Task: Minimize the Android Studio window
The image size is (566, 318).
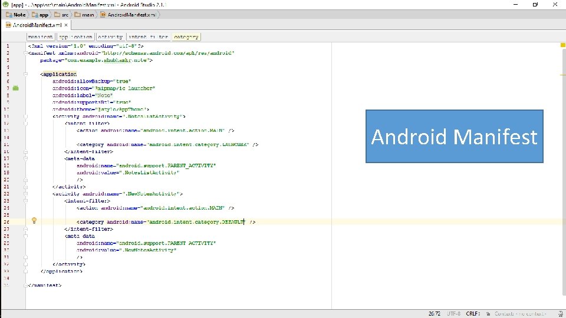Action: point(515,5)
